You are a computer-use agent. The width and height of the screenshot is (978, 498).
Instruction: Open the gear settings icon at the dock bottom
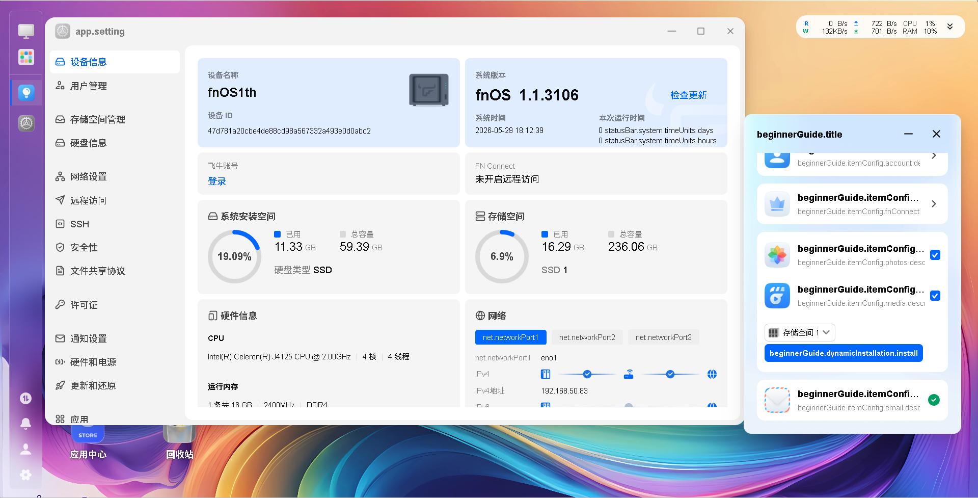point(25,475)
